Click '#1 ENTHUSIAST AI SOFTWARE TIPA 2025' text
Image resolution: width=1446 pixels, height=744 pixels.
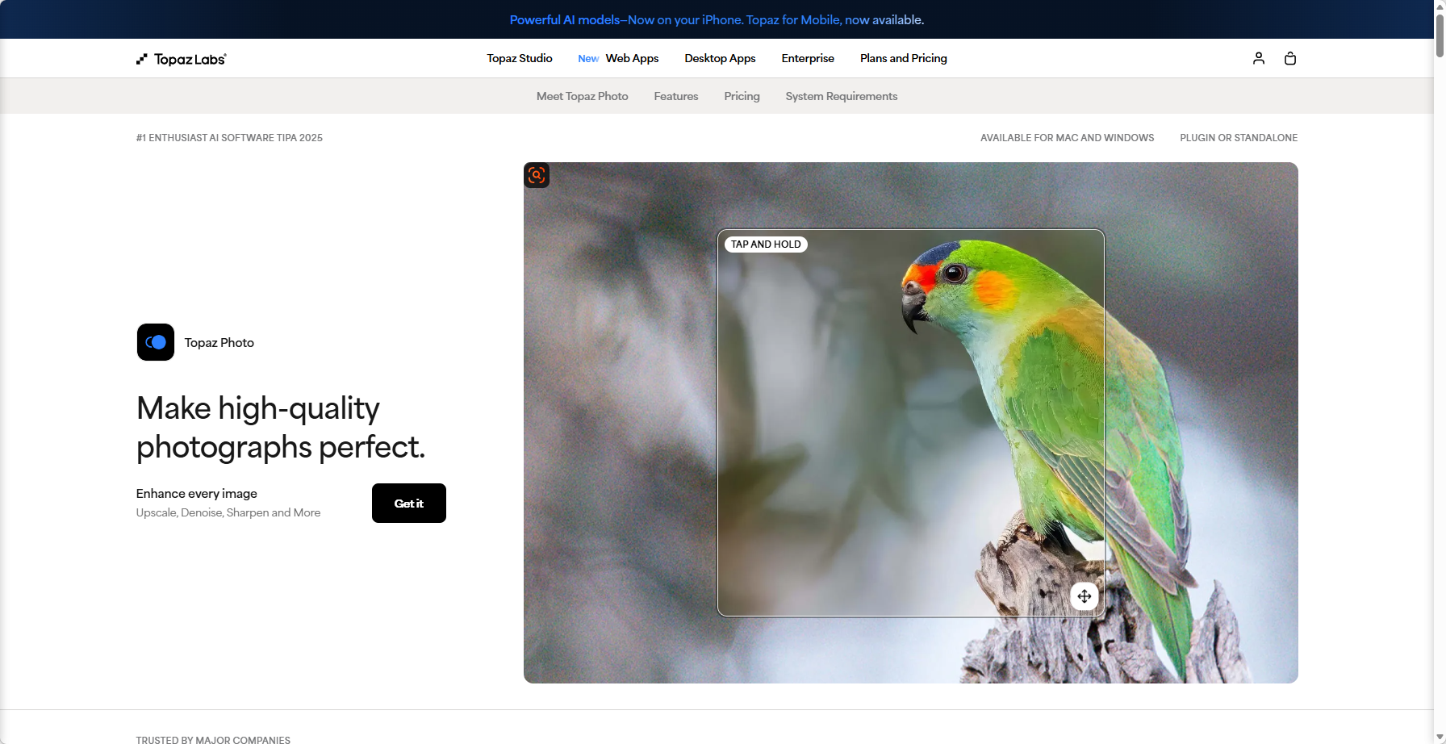pos(229,138)
